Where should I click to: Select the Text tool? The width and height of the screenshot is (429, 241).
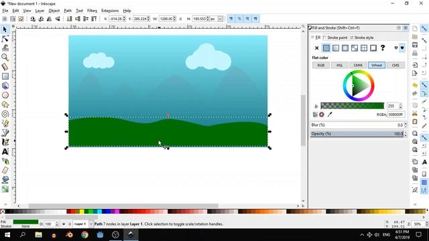point(5,151)
